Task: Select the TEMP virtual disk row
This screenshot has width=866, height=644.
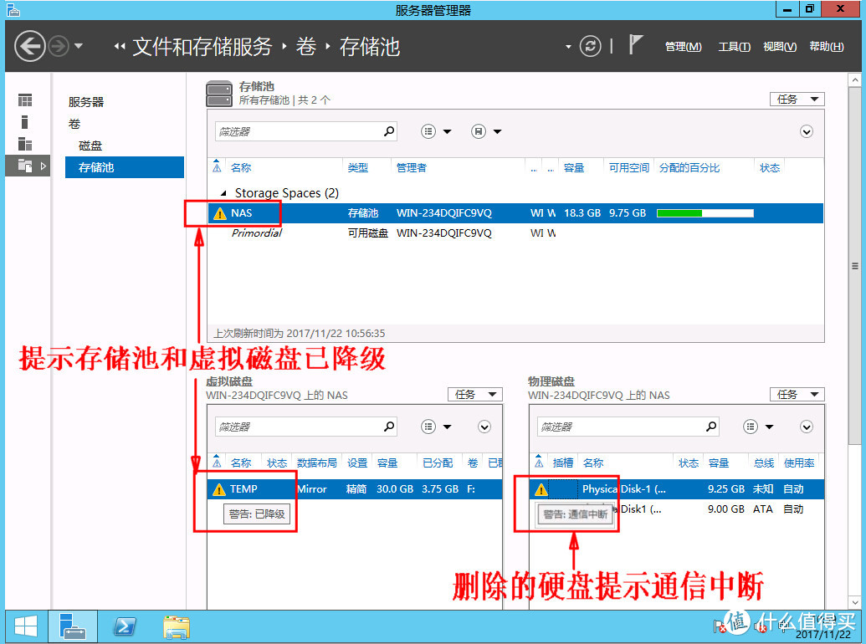Action: 355,489
